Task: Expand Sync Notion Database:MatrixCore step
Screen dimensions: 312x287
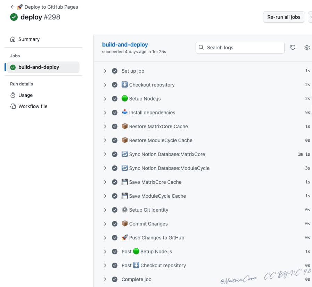Action: tap(105, 154)
